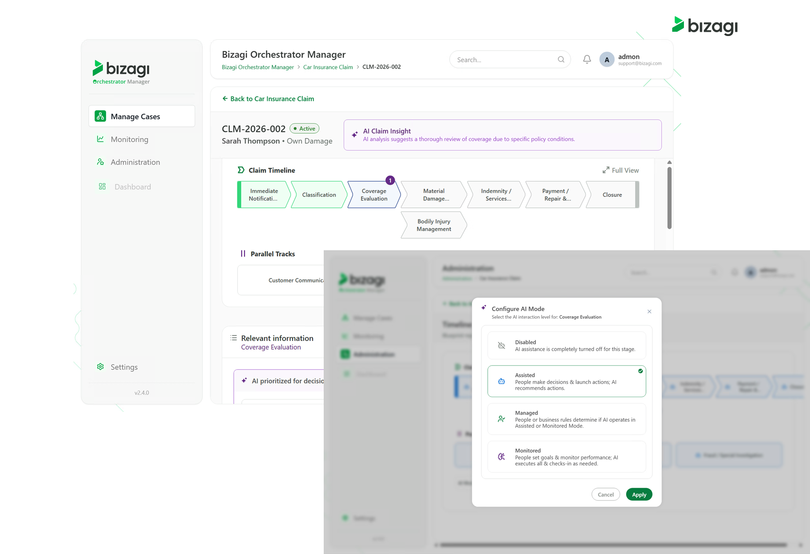Select Indemnity / Services timeline stage
Screen dimensions: 810x554
[496, 195]
